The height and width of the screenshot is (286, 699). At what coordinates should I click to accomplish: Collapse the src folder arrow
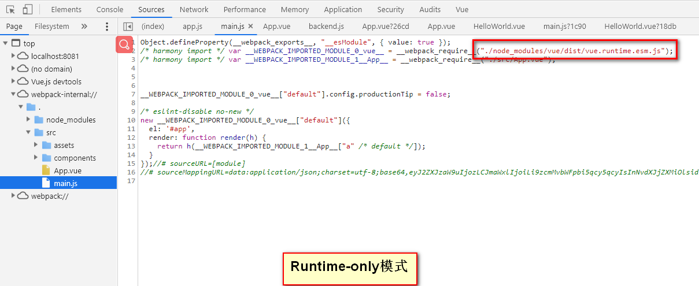pos(29,132)
